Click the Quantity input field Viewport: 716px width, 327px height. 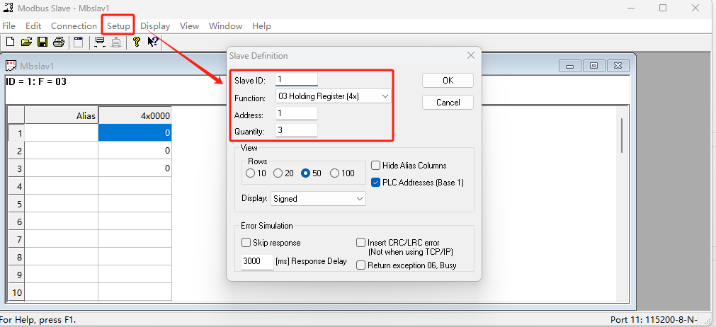point(297,131)
